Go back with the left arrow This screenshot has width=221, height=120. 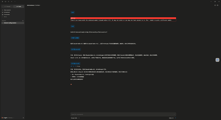(x=12, y=2)
